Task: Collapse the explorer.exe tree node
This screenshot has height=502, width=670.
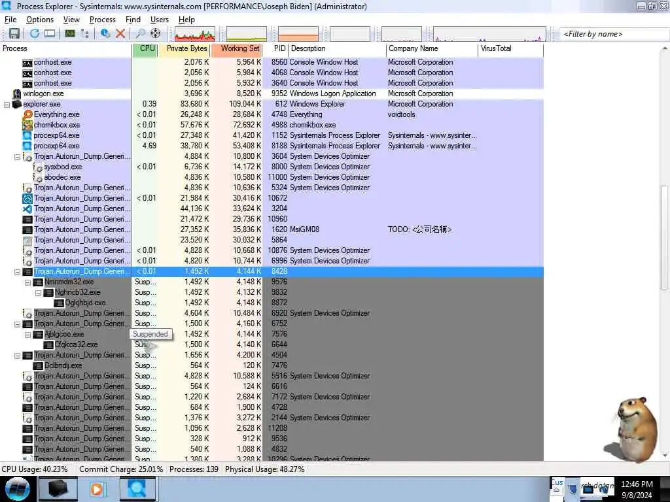Action: [7, 105]
